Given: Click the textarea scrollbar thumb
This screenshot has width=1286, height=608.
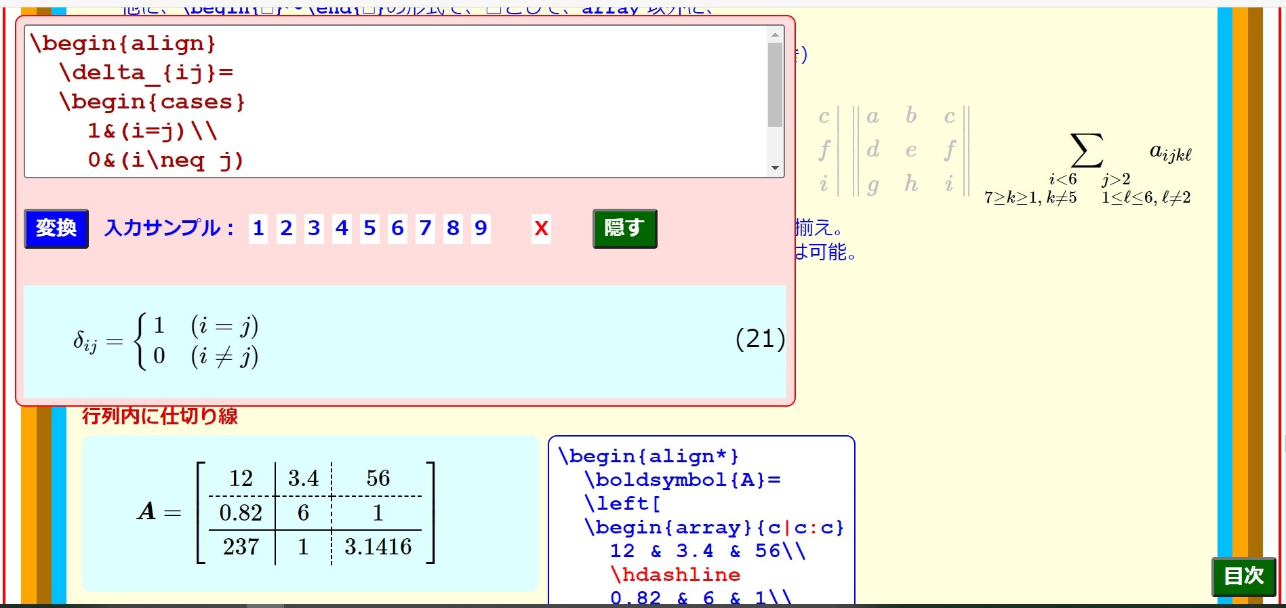Looking at the screenshot, I should tap(775, 85).
